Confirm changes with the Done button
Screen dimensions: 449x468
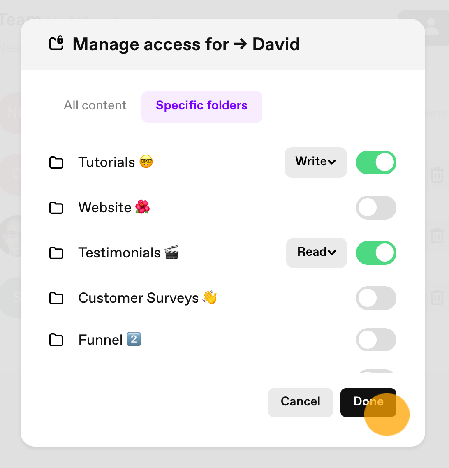368,402
